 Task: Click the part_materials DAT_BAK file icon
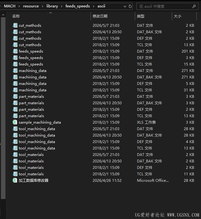click(x=15, y=103)
